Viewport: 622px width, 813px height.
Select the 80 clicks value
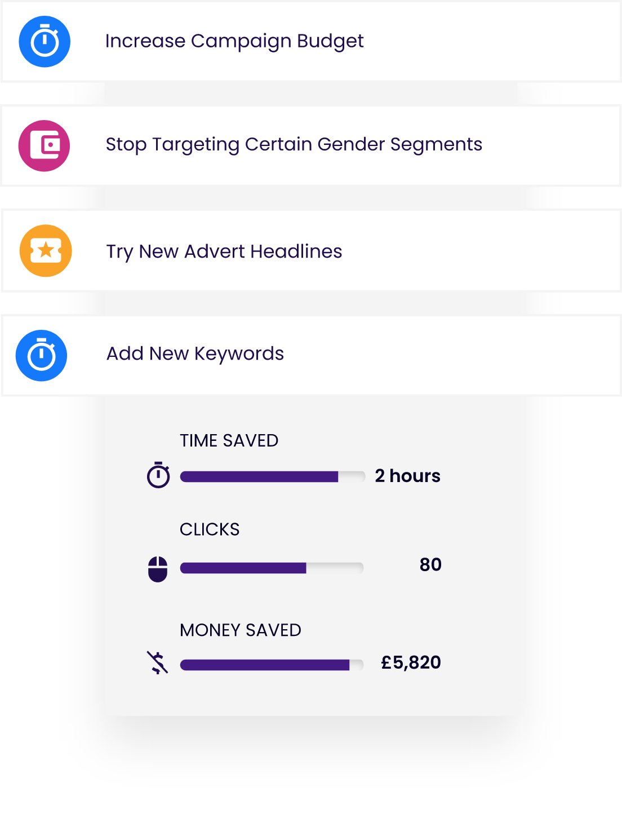tap(430, 565)
